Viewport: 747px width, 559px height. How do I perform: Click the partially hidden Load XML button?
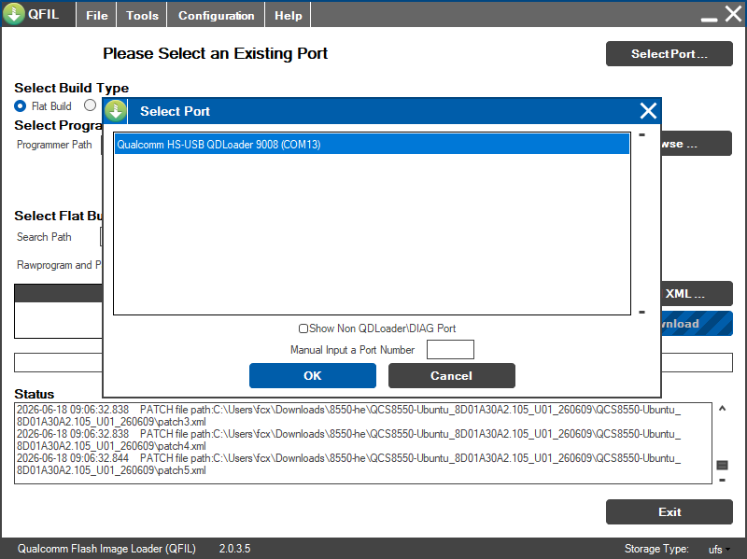tap(697, 293)
